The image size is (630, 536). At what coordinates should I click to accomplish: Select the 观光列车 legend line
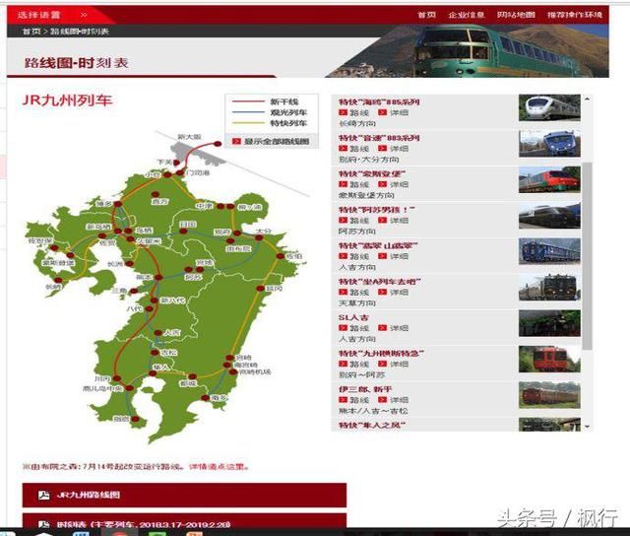[x=248, y=112]
